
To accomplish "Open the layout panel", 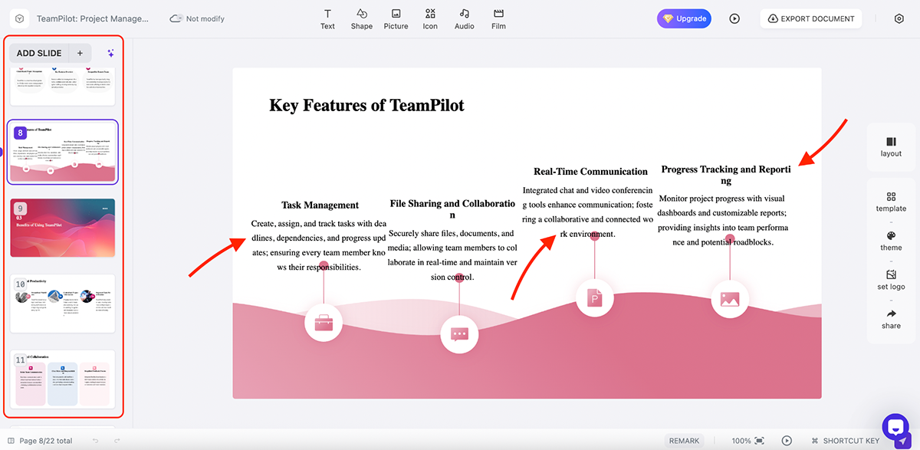I will coord(890,146).
